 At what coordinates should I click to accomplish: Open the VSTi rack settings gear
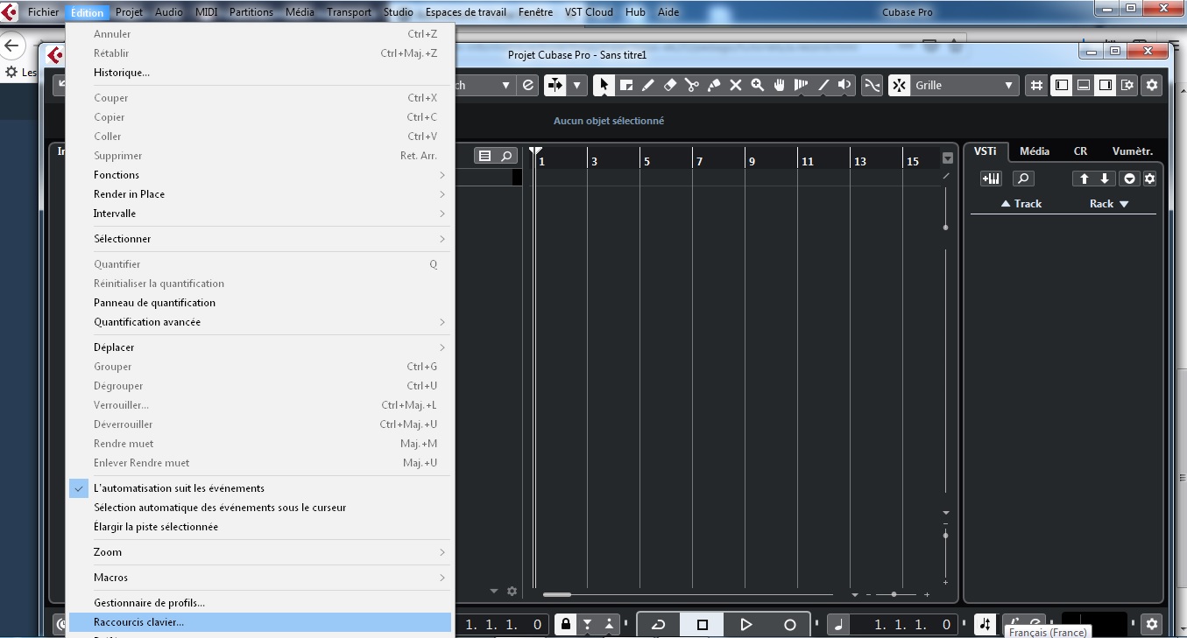click(x=1150, y=179)
